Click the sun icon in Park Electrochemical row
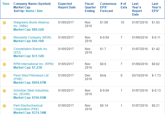Image resolution: width=165 pixels, height=115 pixels. click(x=4, y=106)
